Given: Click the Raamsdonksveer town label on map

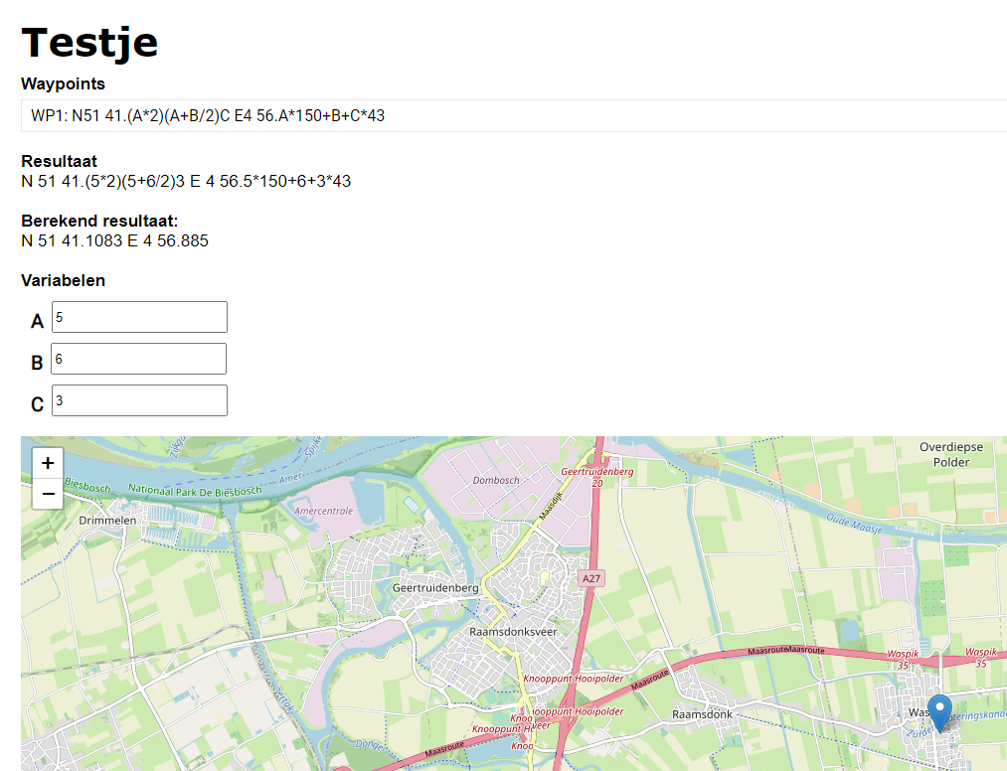Looking at the screenshot, I should coord(513,631).
